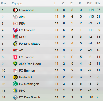
Task: Click the Feyenoord club crest icon
Action: [15, 10]
